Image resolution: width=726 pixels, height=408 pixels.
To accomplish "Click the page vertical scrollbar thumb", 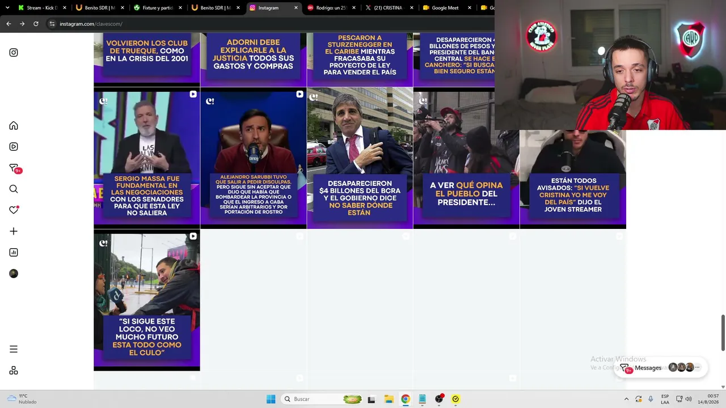I will pos(723,333).
